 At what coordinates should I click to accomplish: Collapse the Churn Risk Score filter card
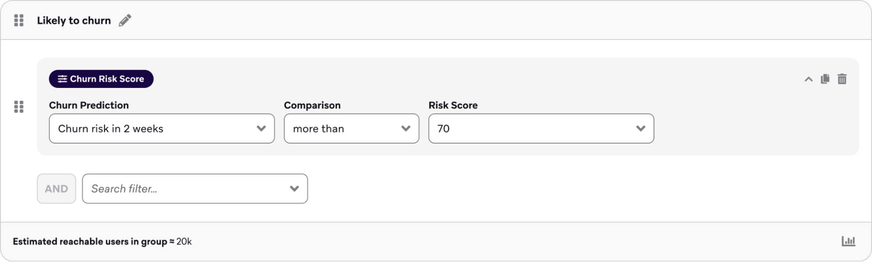coord(808,79)
